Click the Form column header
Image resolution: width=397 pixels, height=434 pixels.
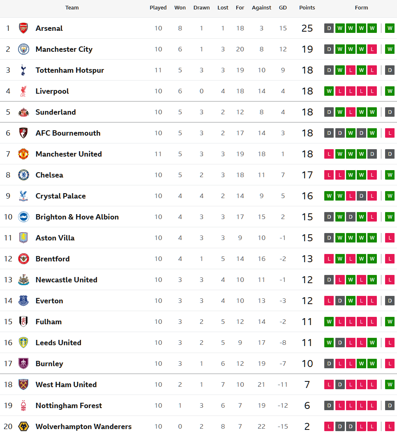point(361,8)
